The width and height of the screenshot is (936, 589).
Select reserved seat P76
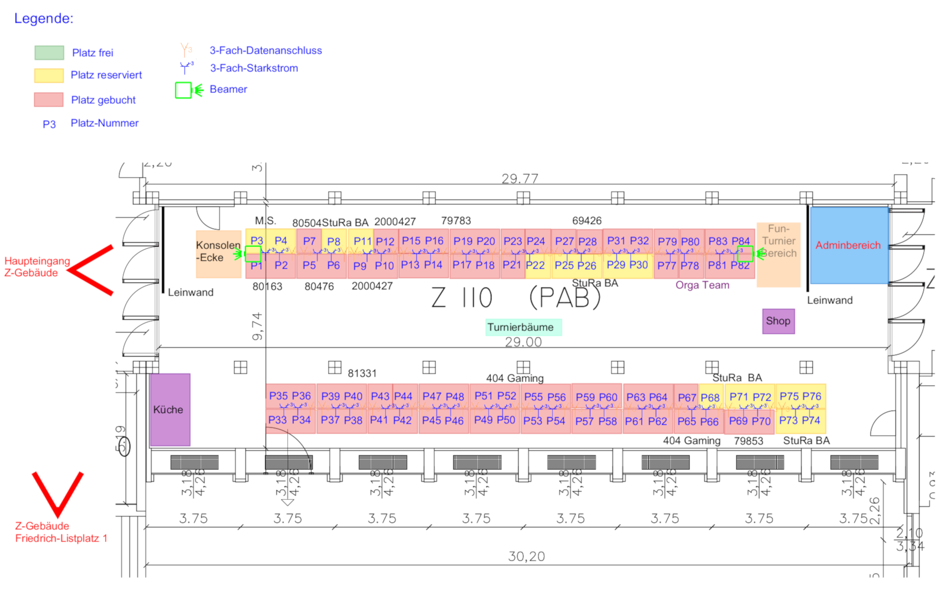point(812,396)
